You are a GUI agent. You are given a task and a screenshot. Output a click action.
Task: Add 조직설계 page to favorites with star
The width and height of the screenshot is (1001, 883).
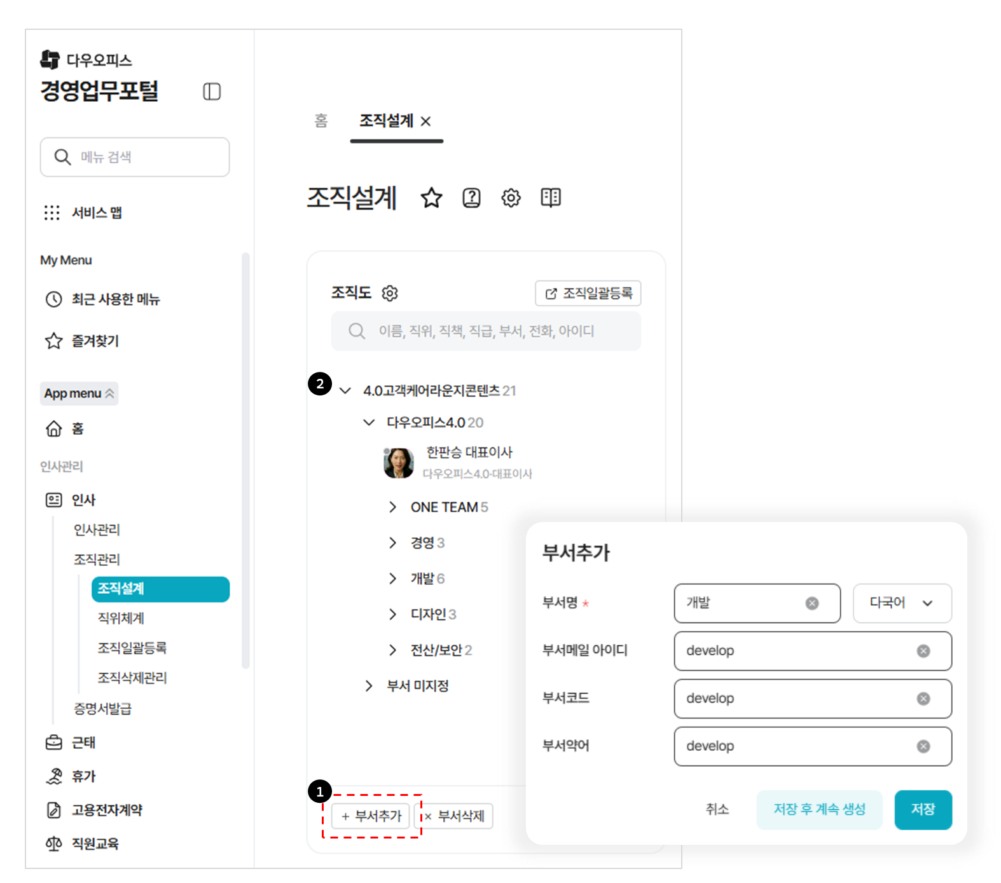pos(431,198)
